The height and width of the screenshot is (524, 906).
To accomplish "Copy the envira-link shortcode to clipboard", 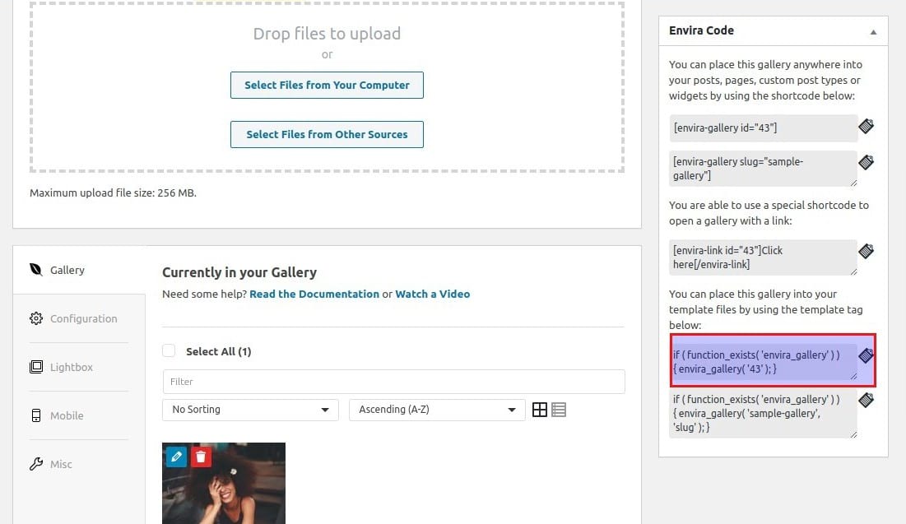I will pyautogui.click(x=866, y=251).
